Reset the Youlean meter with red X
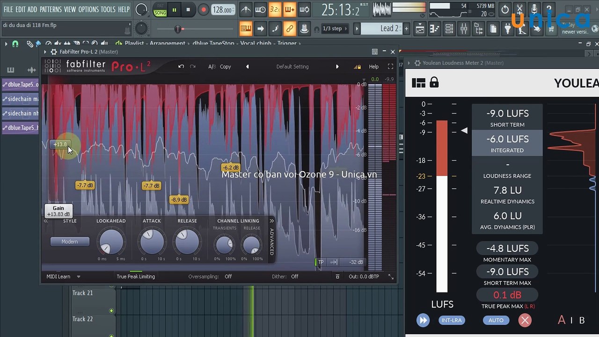Screen dimensions: 599x337 [525, 320]
